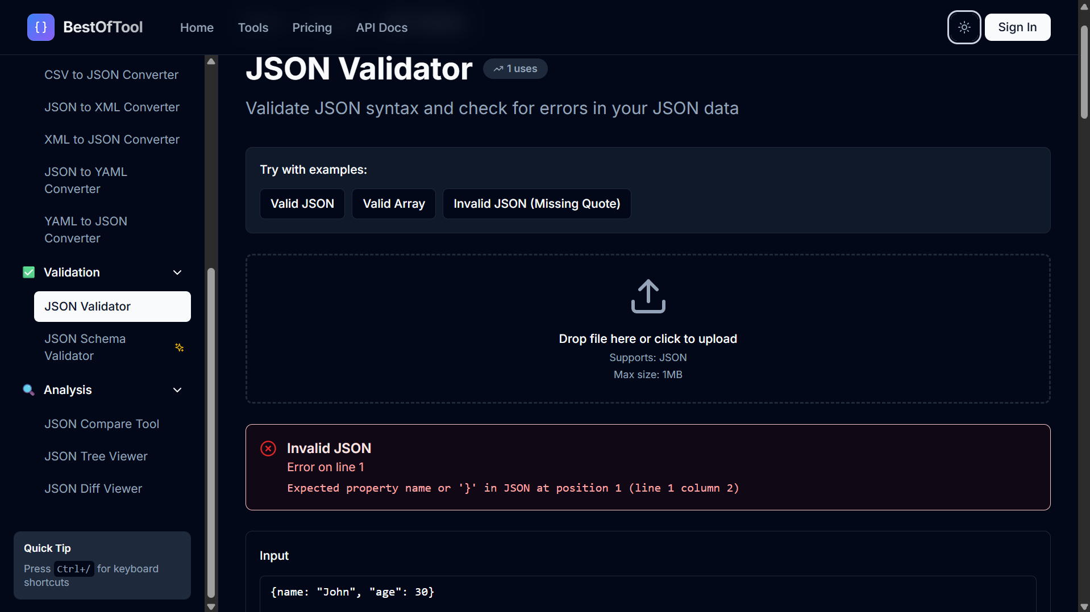The image size is (1090, 612).
Task: Click the Sign In button
Action: pos(1017,27)
